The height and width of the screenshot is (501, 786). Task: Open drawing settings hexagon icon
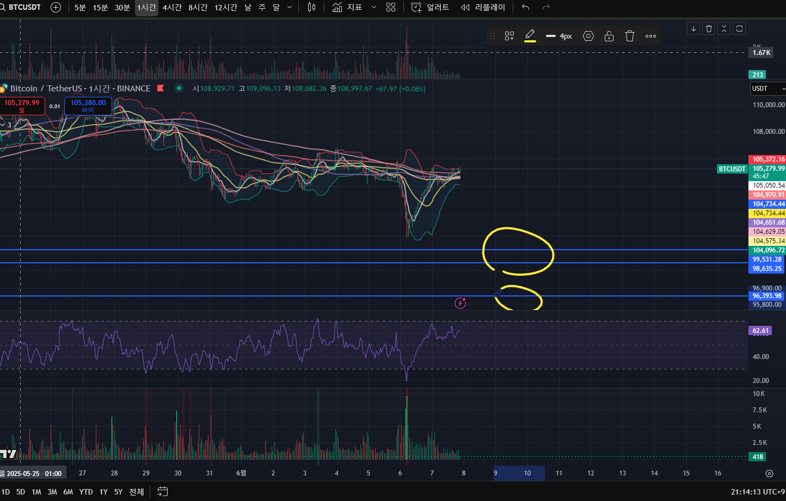(x=588, y=36)
